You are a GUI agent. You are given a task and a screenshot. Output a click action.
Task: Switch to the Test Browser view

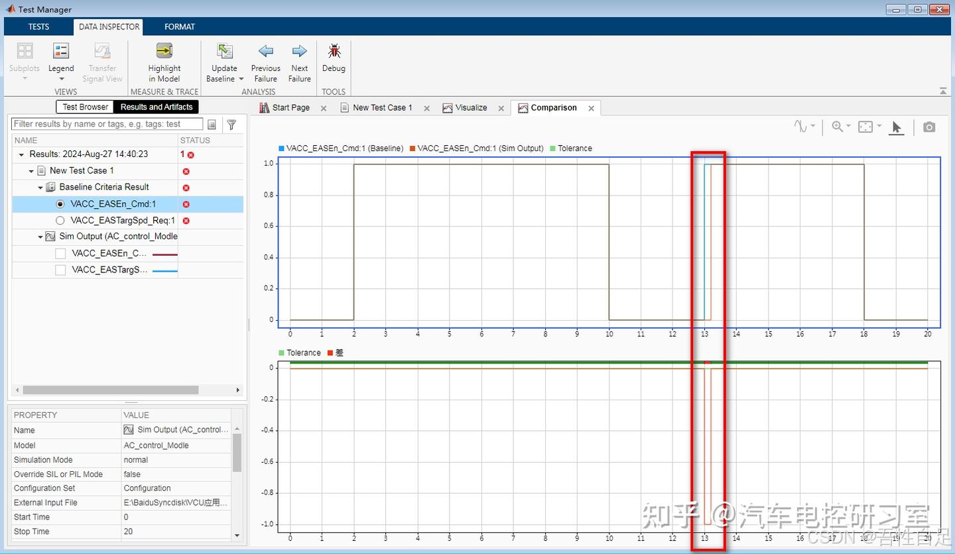click(x=84, y=107)
